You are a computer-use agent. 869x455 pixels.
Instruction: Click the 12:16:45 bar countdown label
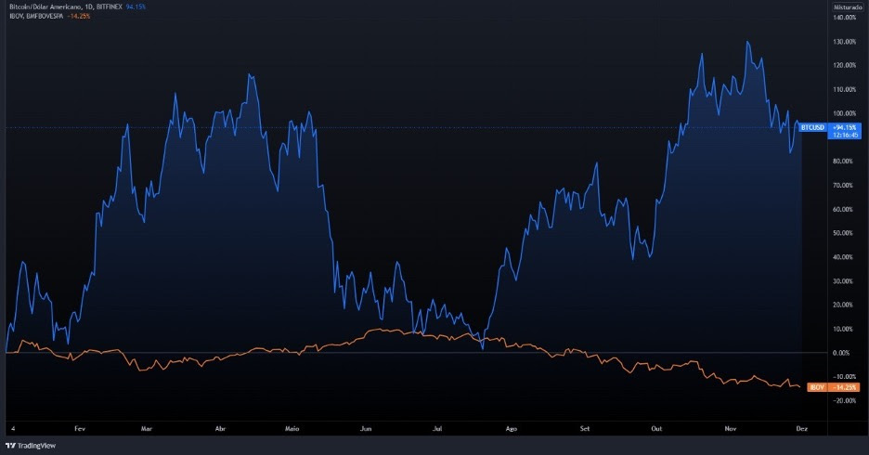coord(845,135)
